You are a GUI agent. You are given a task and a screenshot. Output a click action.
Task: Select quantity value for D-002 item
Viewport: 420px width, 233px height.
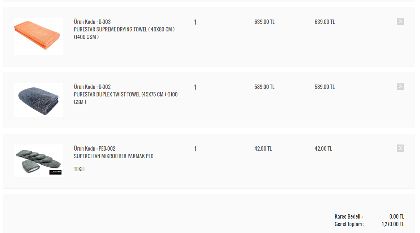195,87
